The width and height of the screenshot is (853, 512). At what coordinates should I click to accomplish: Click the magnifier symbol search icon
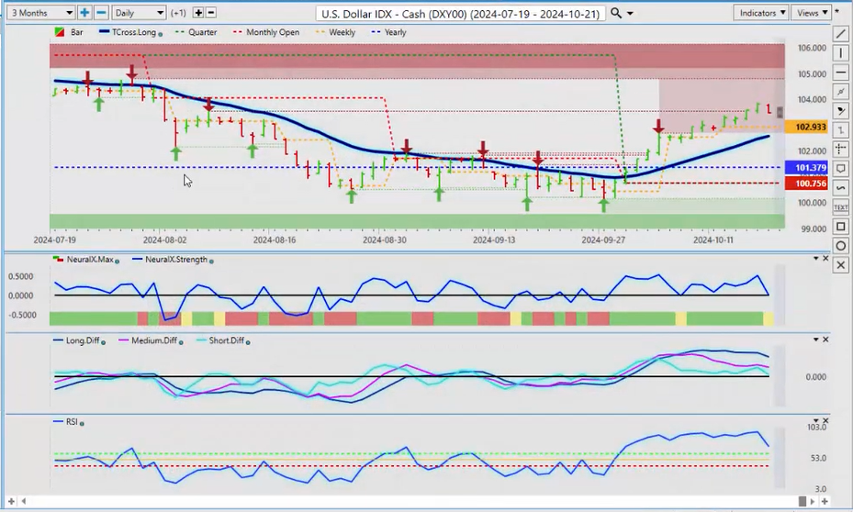[x=616, y=13]
